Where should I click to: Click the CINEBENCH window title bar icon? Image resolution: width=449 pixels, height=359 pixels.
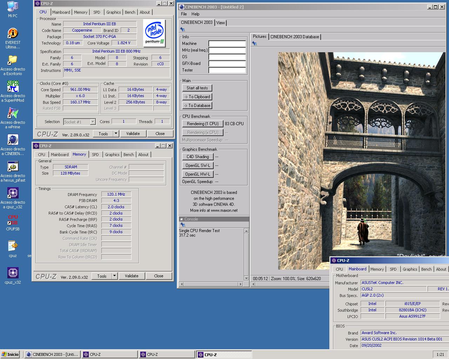click(181, 7)
